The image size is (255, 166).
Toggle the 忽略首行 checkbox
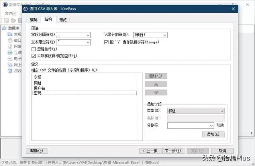33,49
